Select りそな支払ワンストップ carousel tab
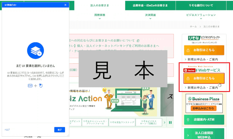233x139 pixels. (x=122, y=122)
